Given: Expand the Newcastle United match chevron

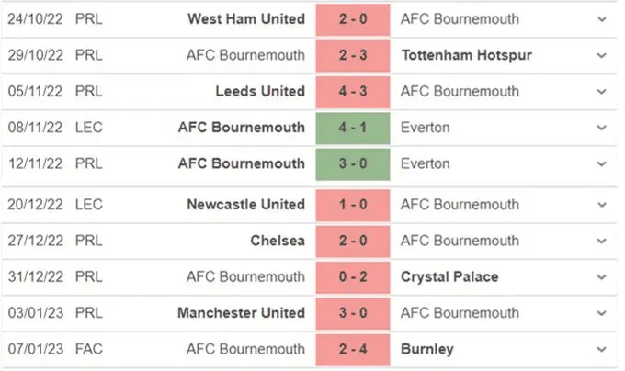Looking at the screenshot, I should 601,205.
